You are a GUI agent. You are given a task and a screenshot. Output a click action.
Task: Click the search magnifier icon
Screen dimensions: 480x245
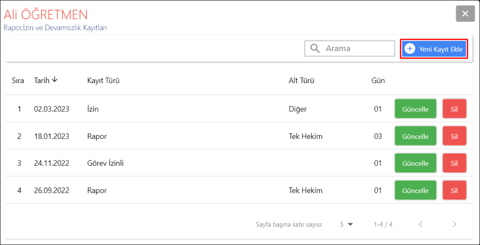[315, 49]
